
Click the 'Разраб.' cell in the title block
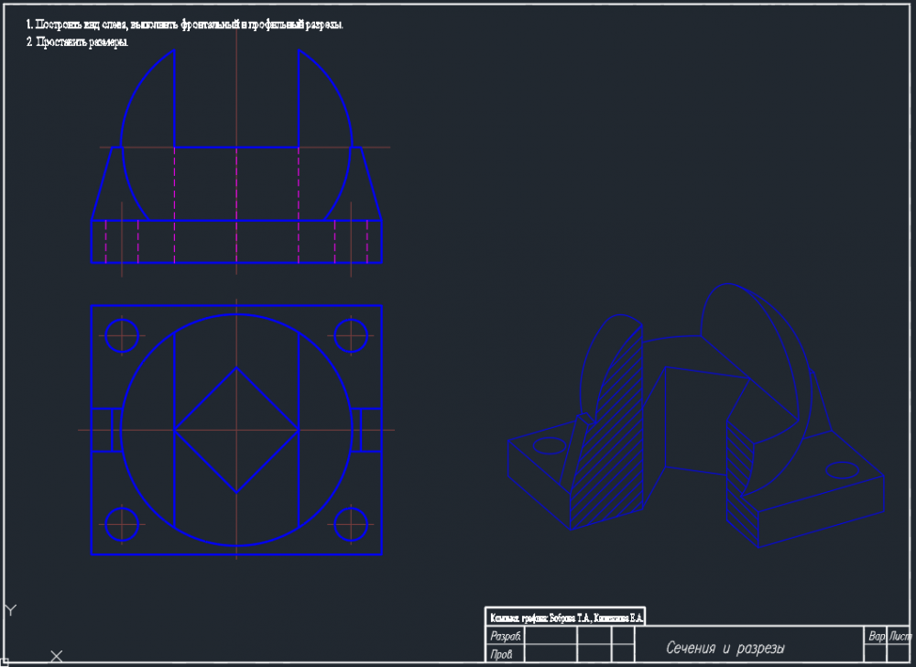[x=506, y=636]
